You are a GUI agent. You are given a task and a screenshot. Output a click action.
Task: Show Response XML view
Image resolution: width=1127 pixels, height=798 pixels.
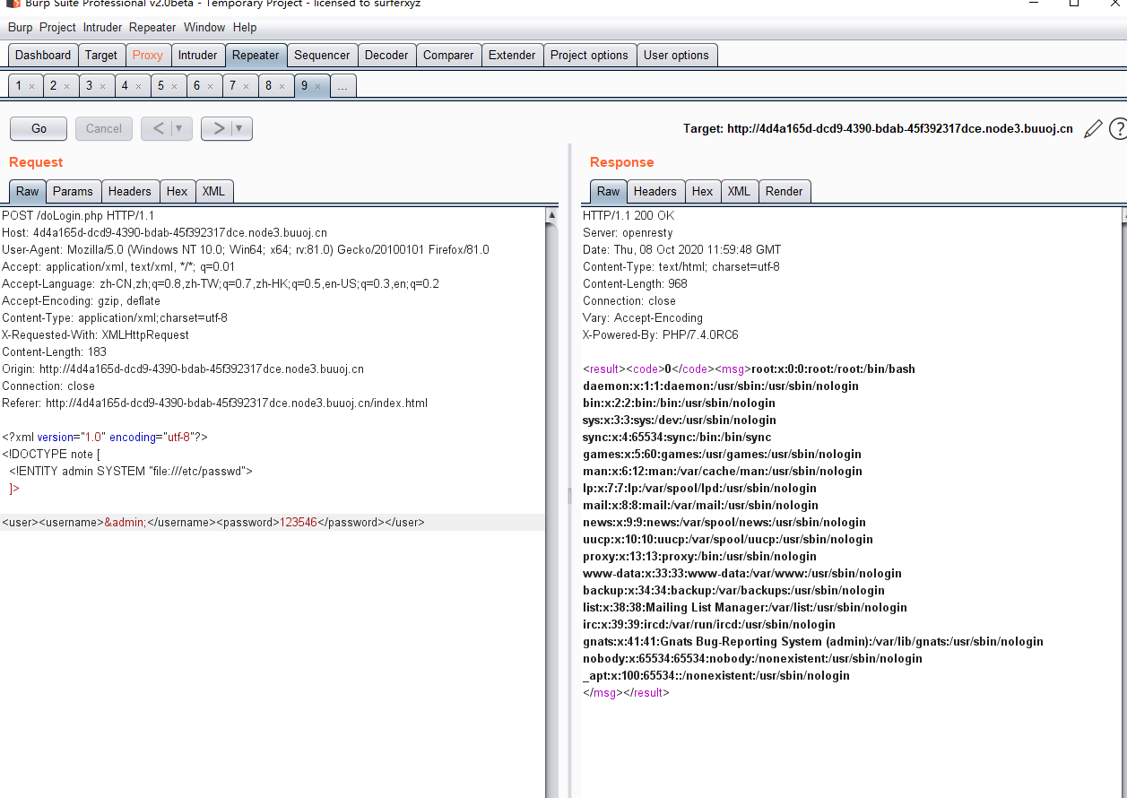coord(739,191)
